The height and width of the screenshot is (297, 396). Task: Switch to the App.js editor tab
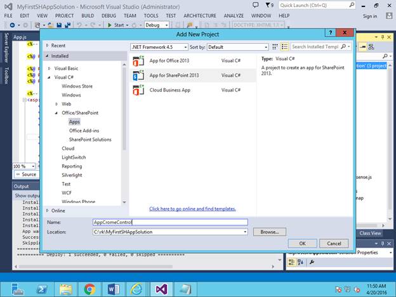(20, 37)
